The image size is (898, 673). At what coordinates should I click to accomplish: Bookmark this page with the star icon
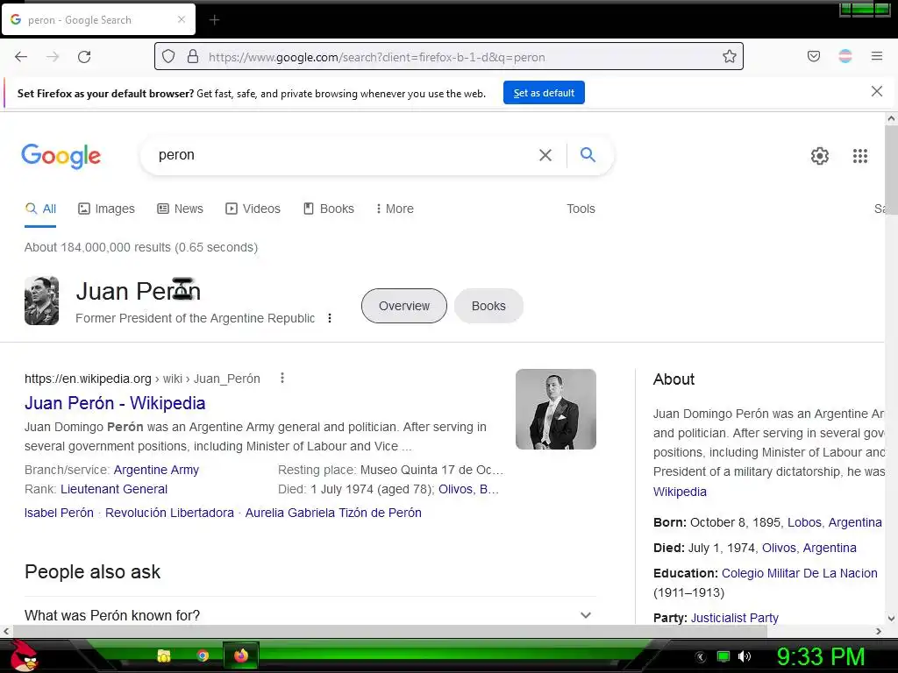point(729,56)
